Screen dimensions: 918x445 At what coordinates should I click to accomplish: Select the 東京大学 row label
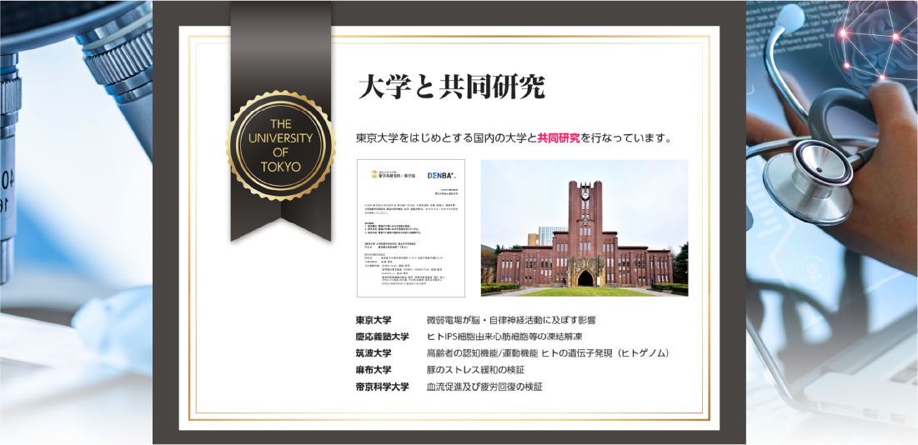(374, 321)
